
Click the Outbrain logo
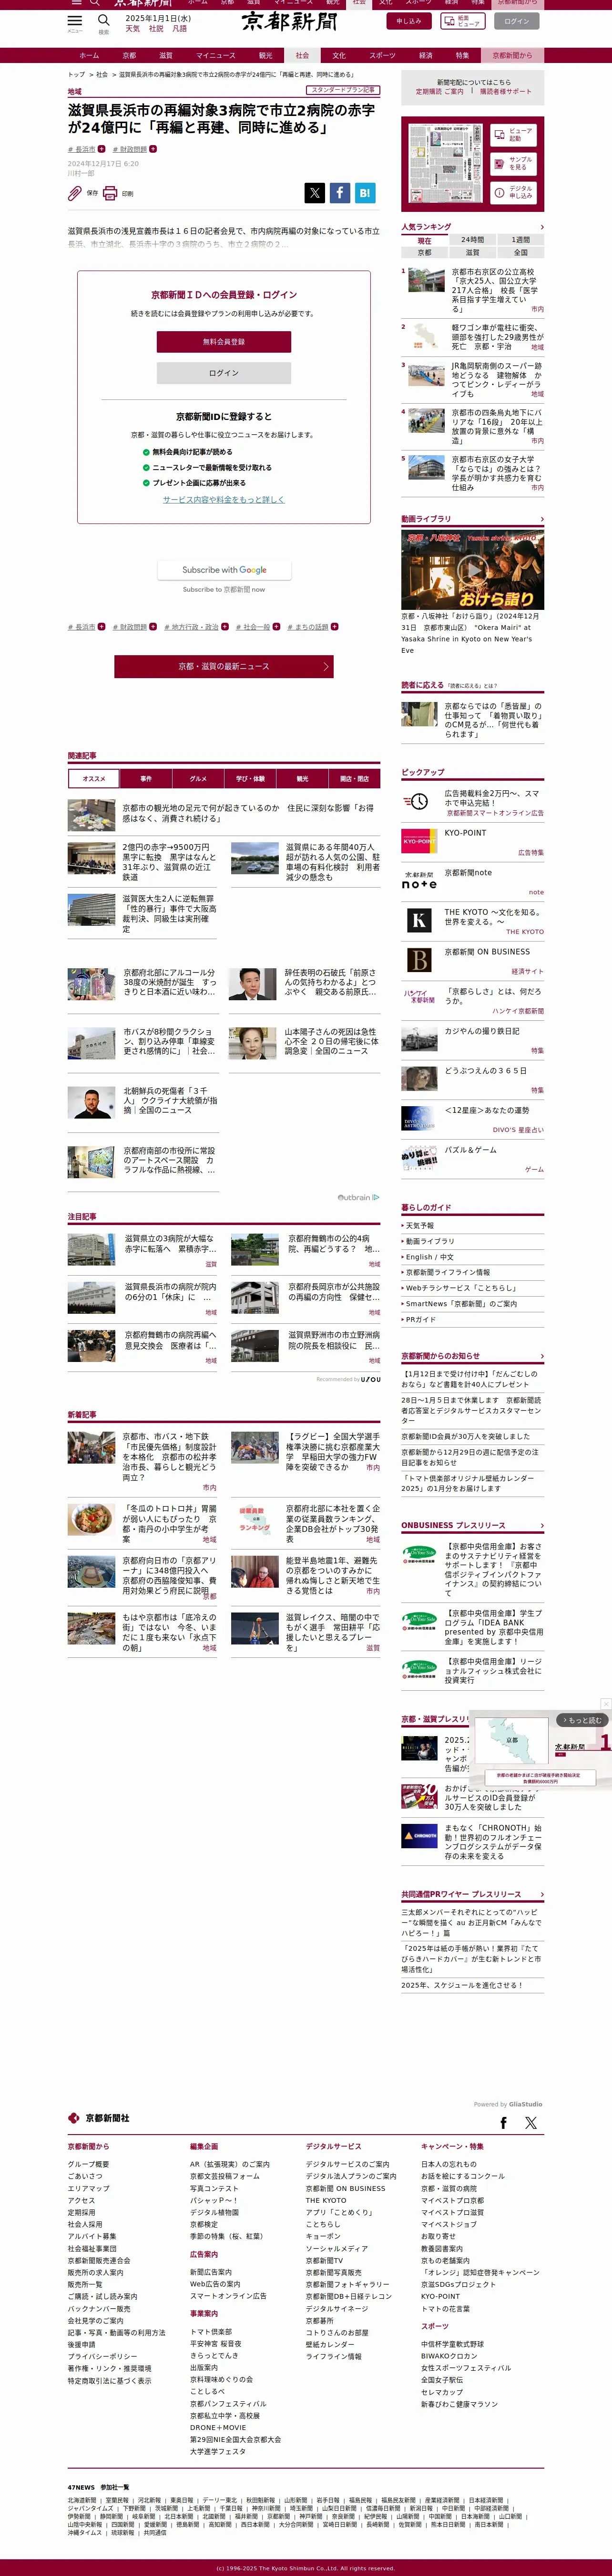coord(358,1197)
